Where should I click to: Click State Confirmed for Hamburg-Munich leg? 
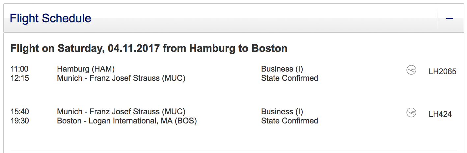(289, 78)
